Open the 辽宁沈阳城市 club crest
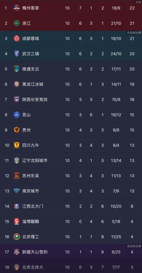142x273 pixels. (17, 161)
